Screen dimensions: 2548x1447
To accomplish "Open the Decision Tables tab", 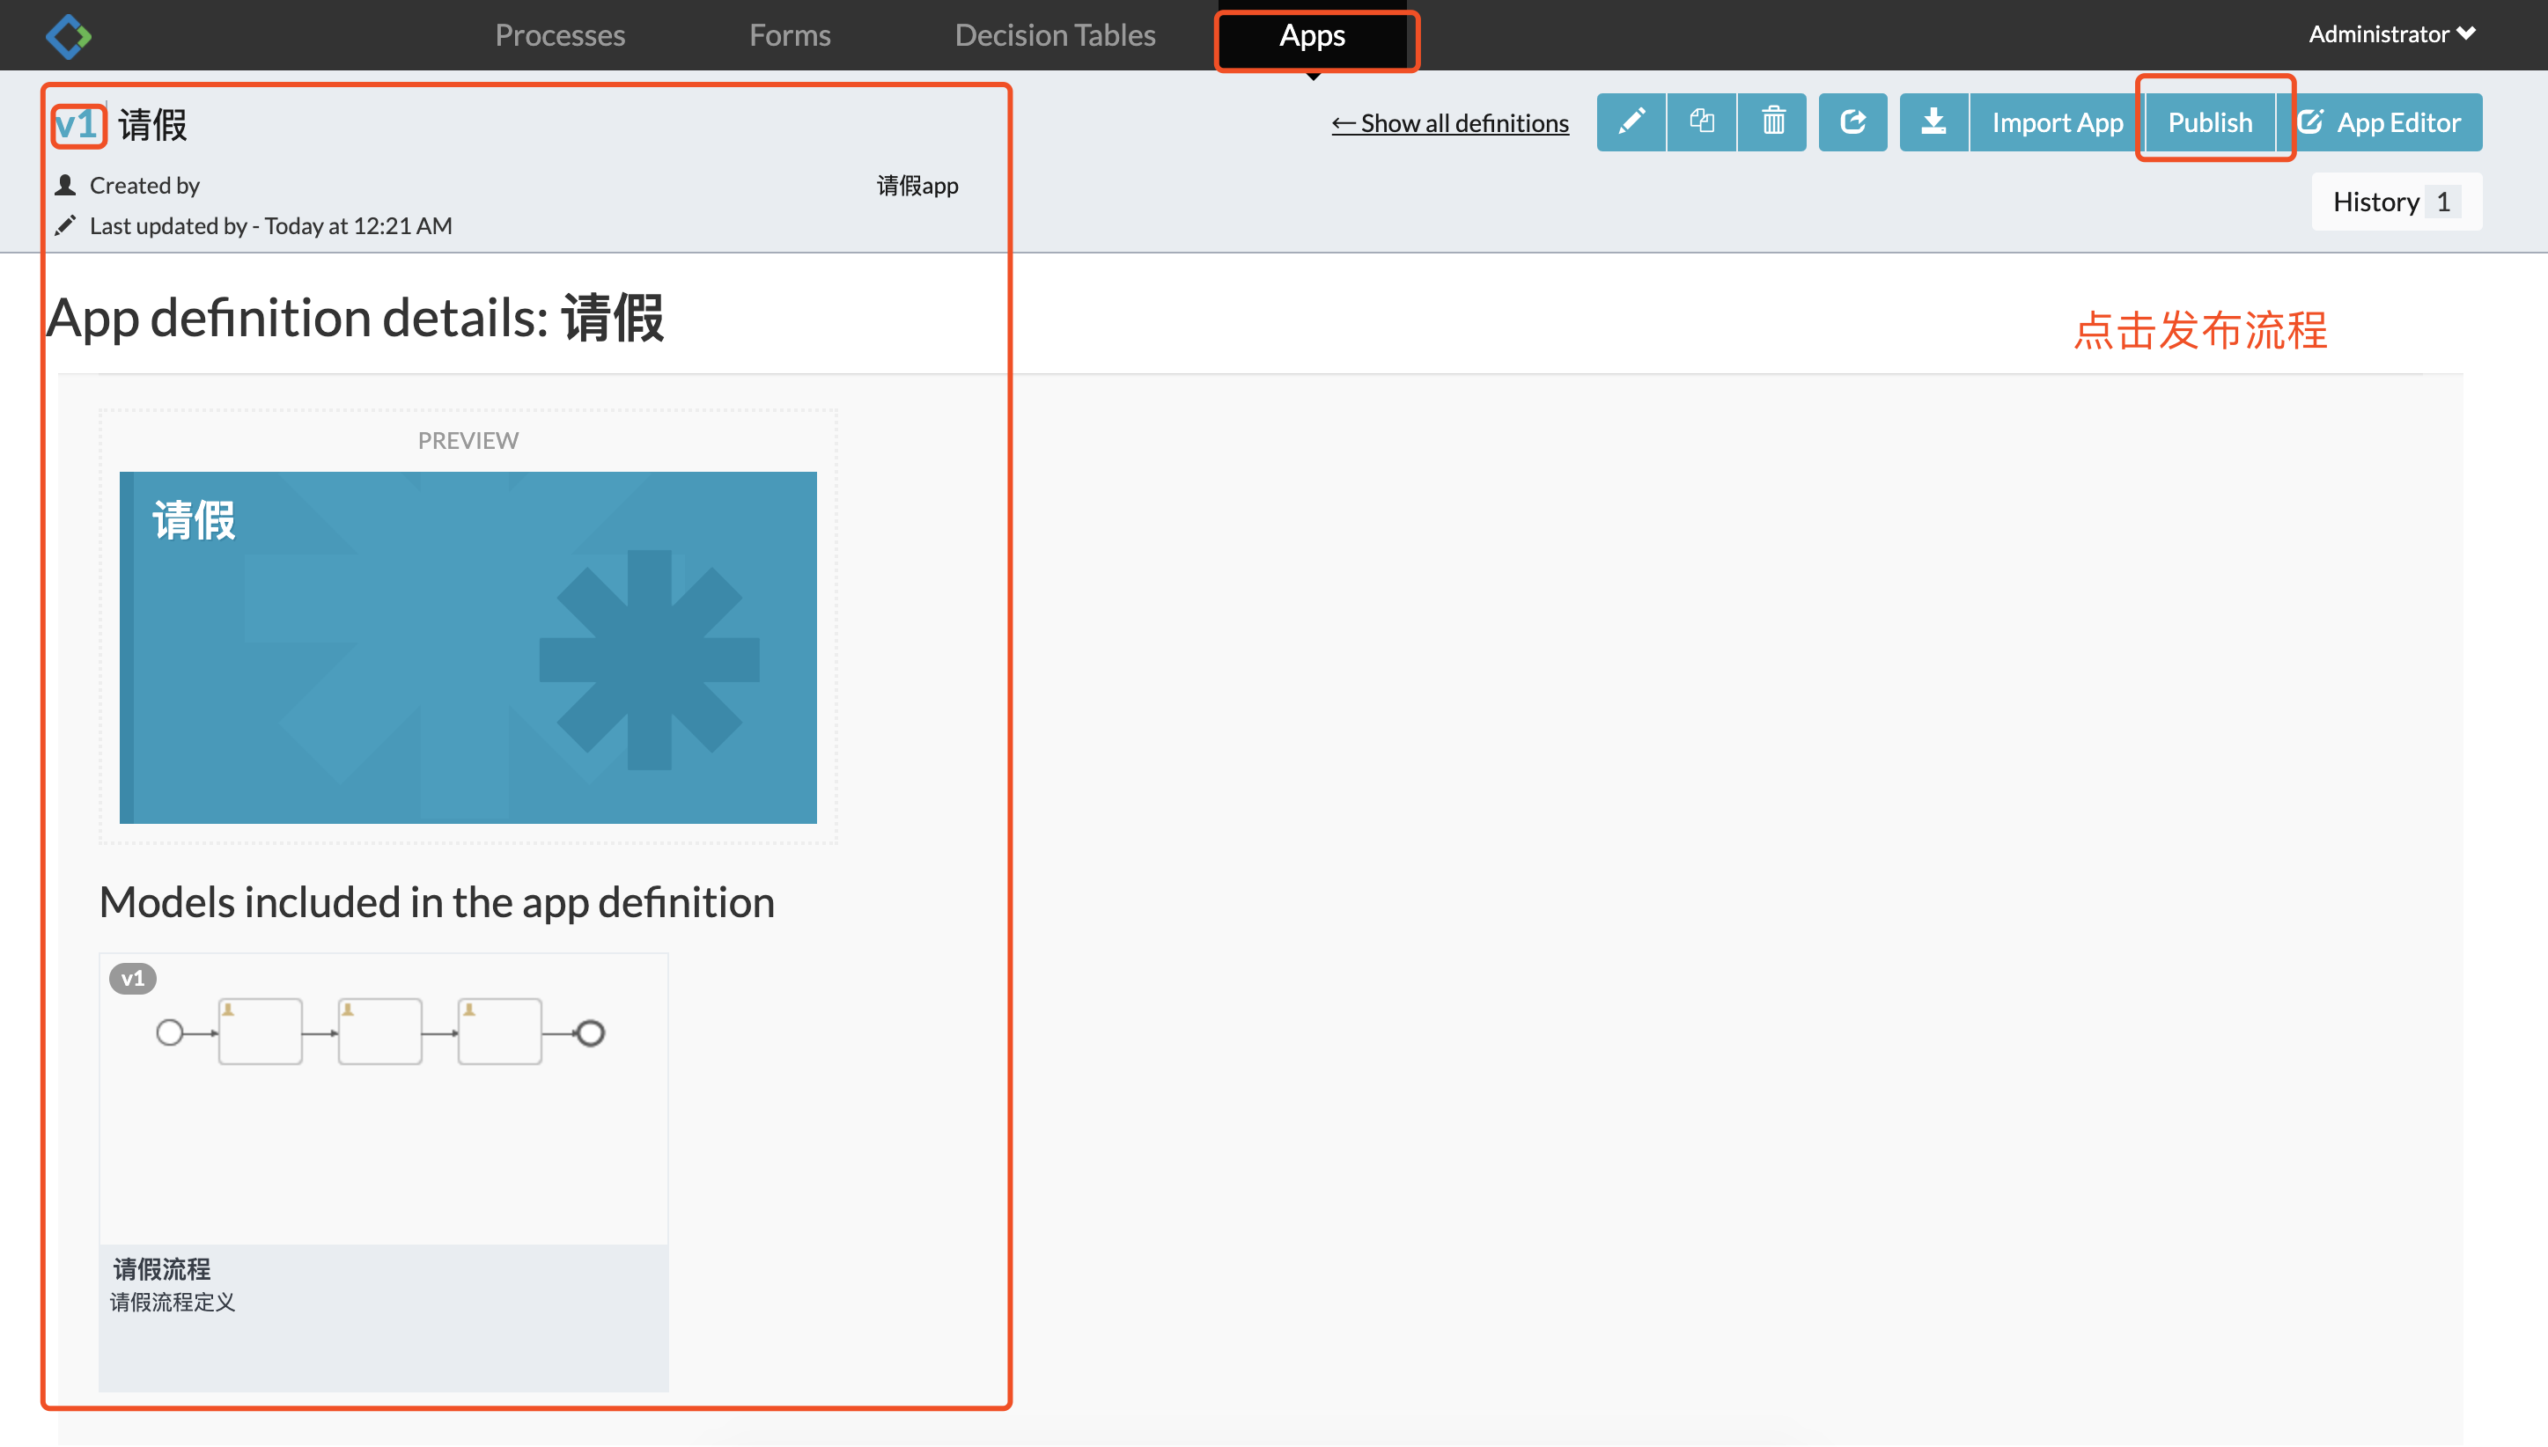I will (x=1055, y=36).
